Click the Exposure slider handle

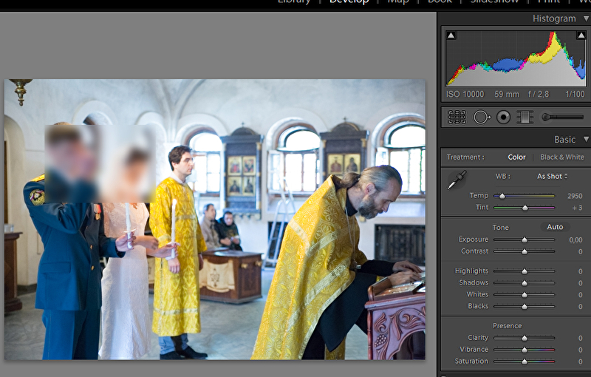(x=525, y=240)
